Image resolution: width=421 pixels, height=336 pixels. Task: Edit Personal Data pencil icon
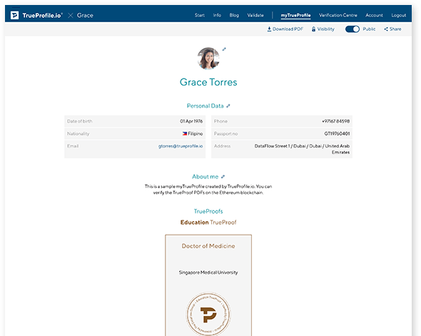click(228, 106)
